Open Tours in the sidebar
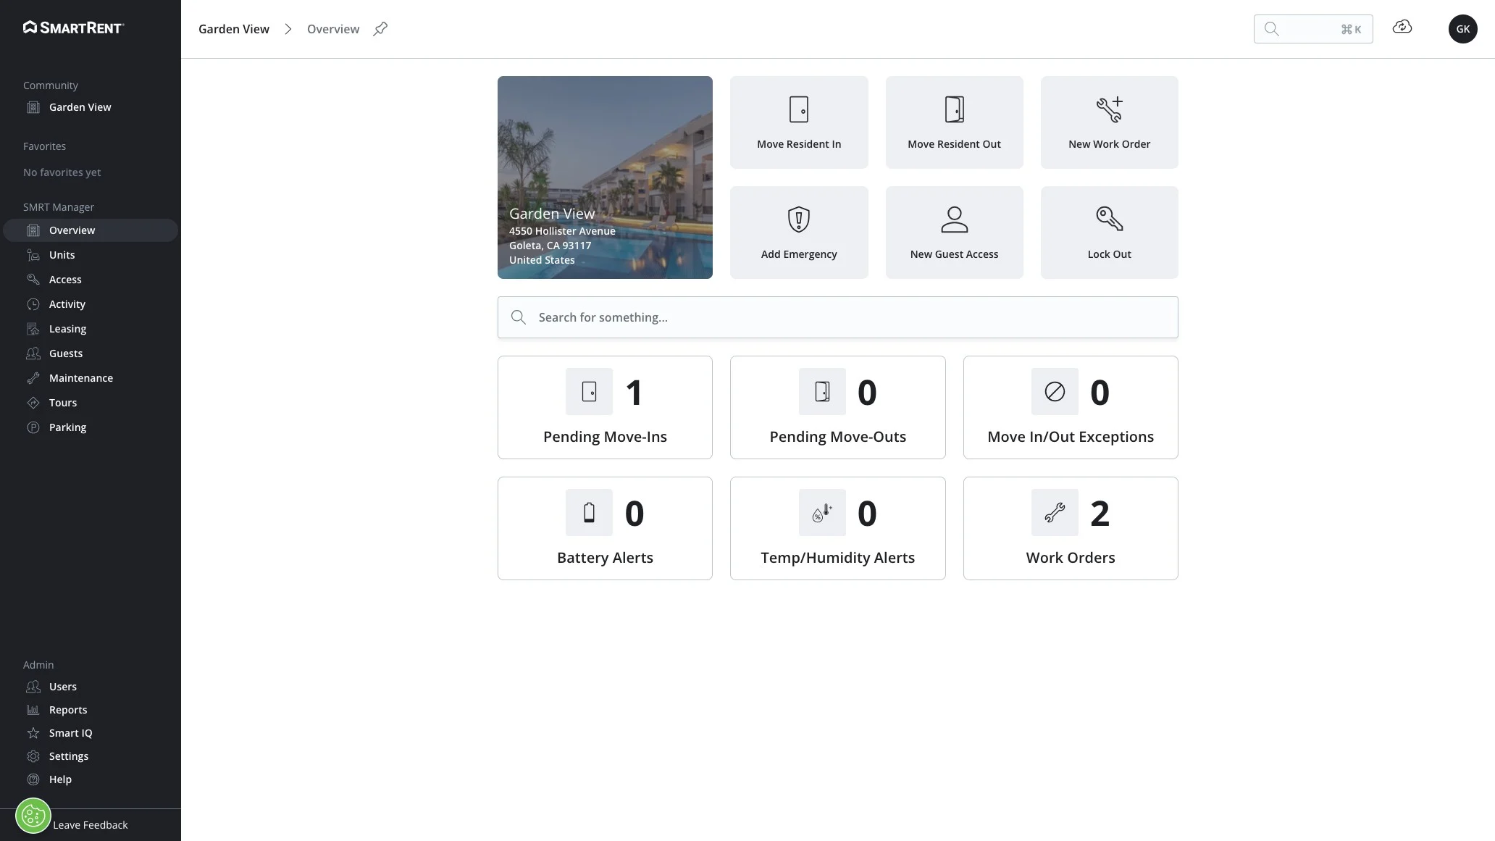 [91, 403]
